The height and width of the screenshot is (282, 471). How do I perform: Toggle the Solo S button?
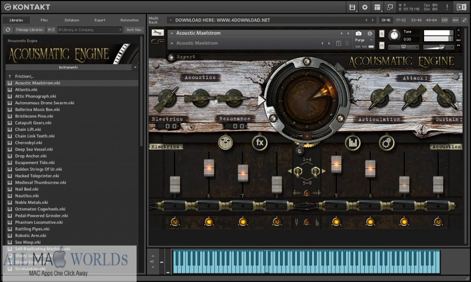[x=382, y=34]
